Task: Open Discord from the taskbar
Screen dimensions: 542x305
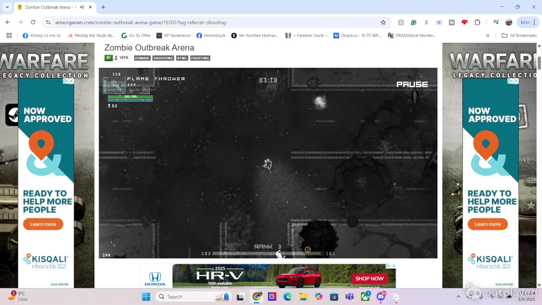Action: click(381, 297)
